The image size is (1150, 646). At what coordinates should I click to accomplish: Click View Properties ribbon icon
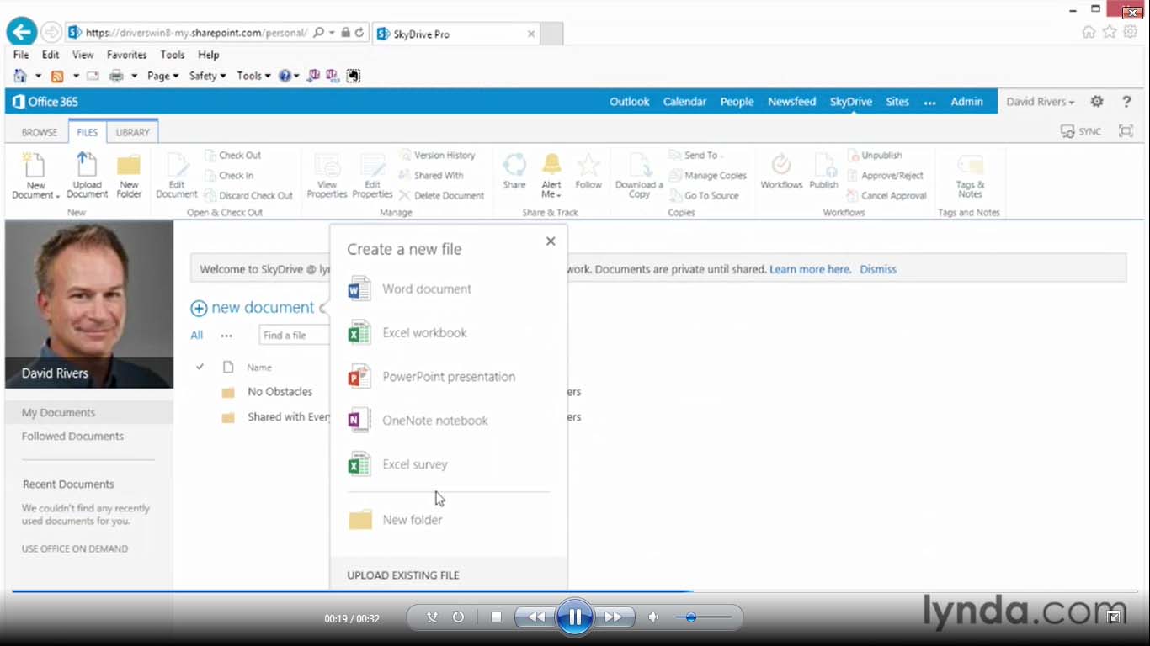pyautogui.click(x=327, y=176)
